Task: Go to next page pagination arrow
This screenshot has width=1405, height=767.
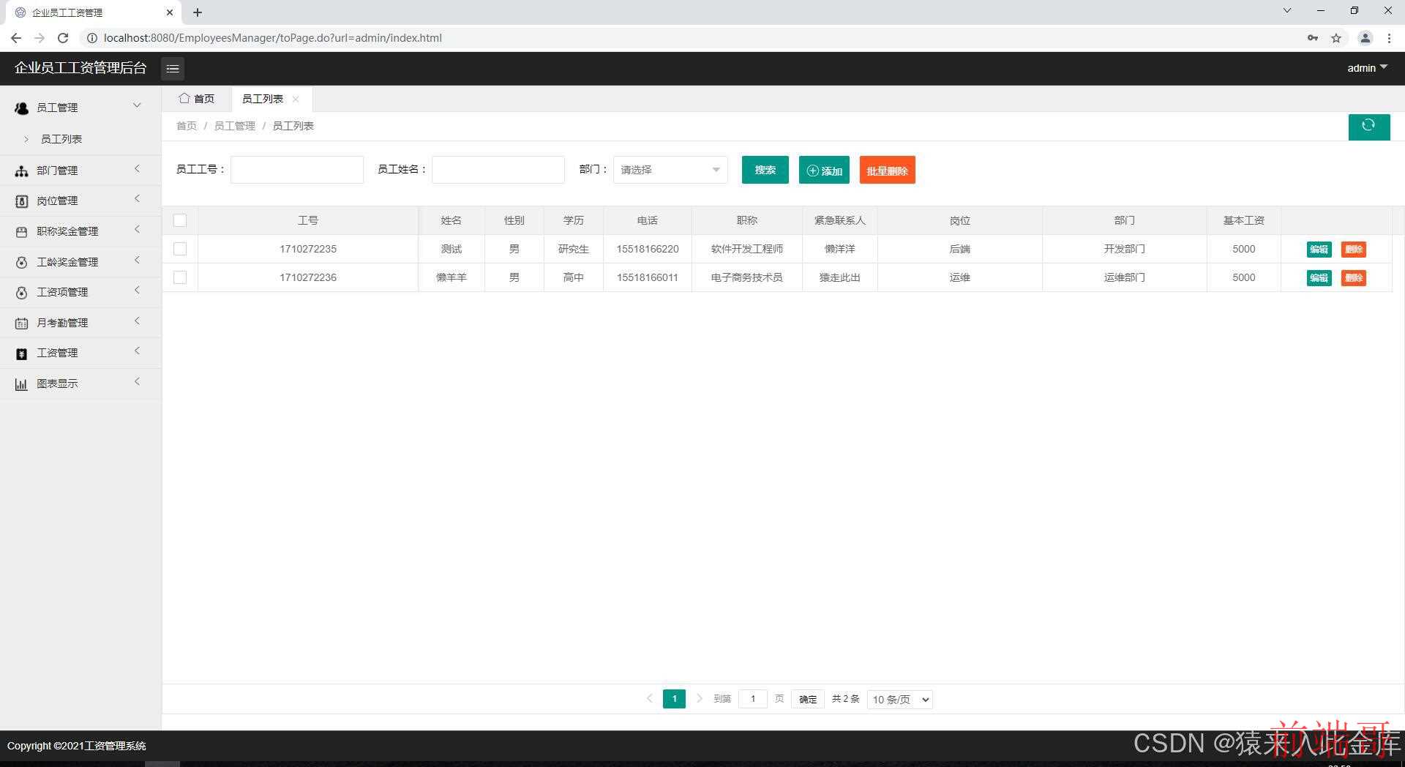Action: (x=699, y=699)
